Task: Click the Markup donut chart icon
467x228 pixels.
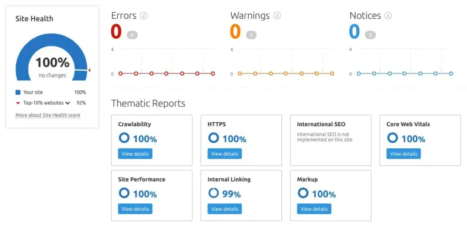Action: 303,193
